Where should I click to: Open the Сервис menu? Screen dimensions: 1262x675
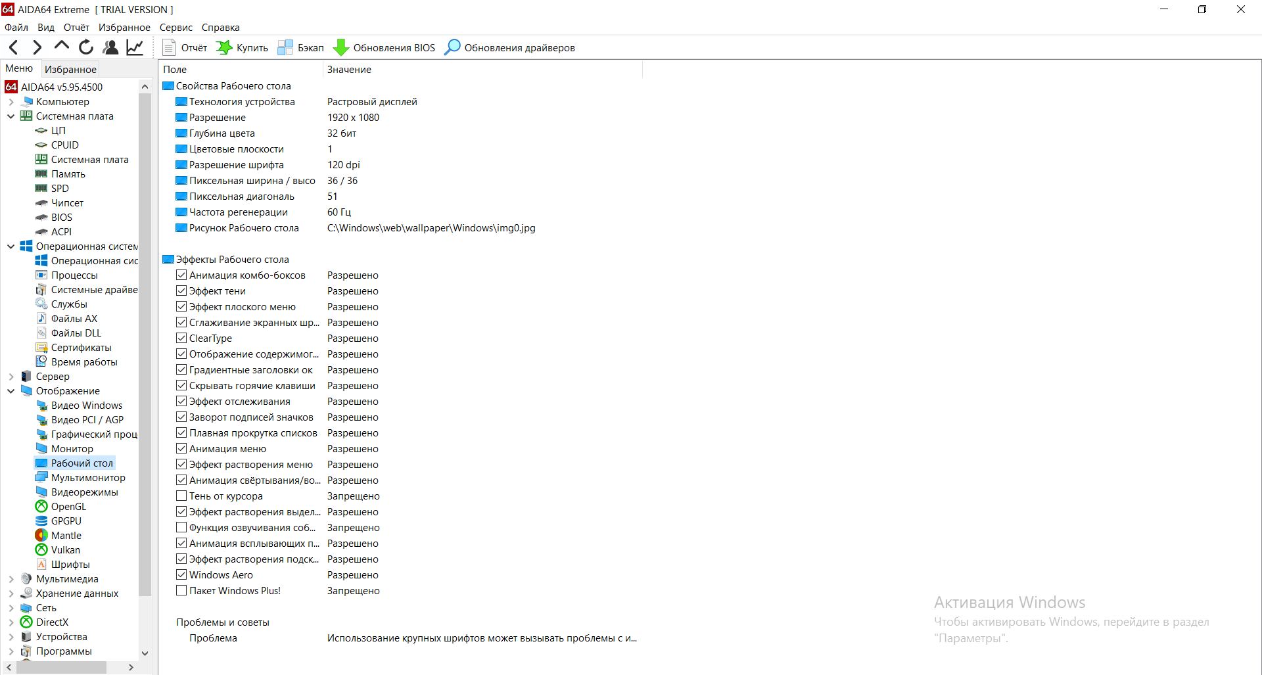pos(176,28)
